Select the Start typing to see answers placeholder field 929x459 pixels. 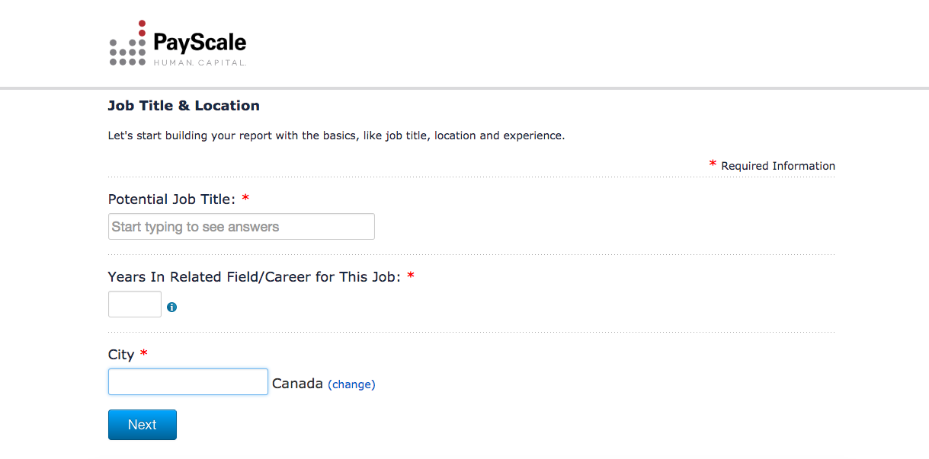241,226
